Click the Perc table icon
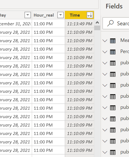 click(x=113, y=52)
